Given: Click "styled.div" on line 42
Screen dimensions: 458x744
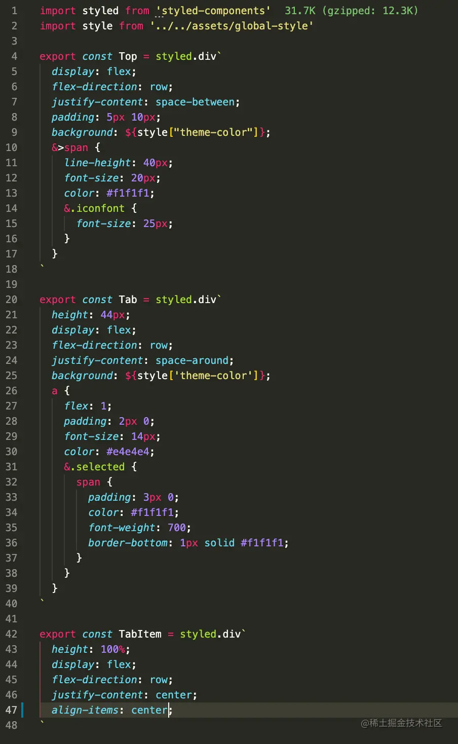Looking at the screenshot, I should tap(210, 634).
